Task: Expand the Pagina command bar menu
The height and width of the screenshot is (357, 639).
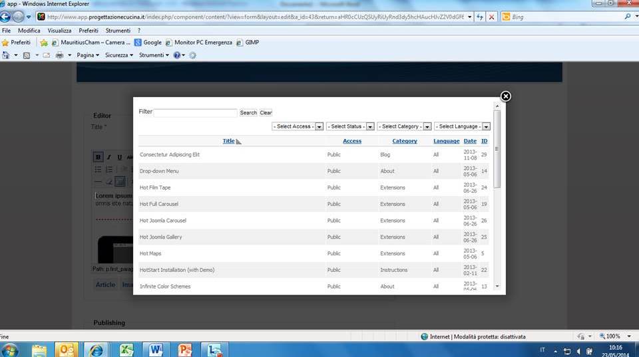Action: coord(88,55)
